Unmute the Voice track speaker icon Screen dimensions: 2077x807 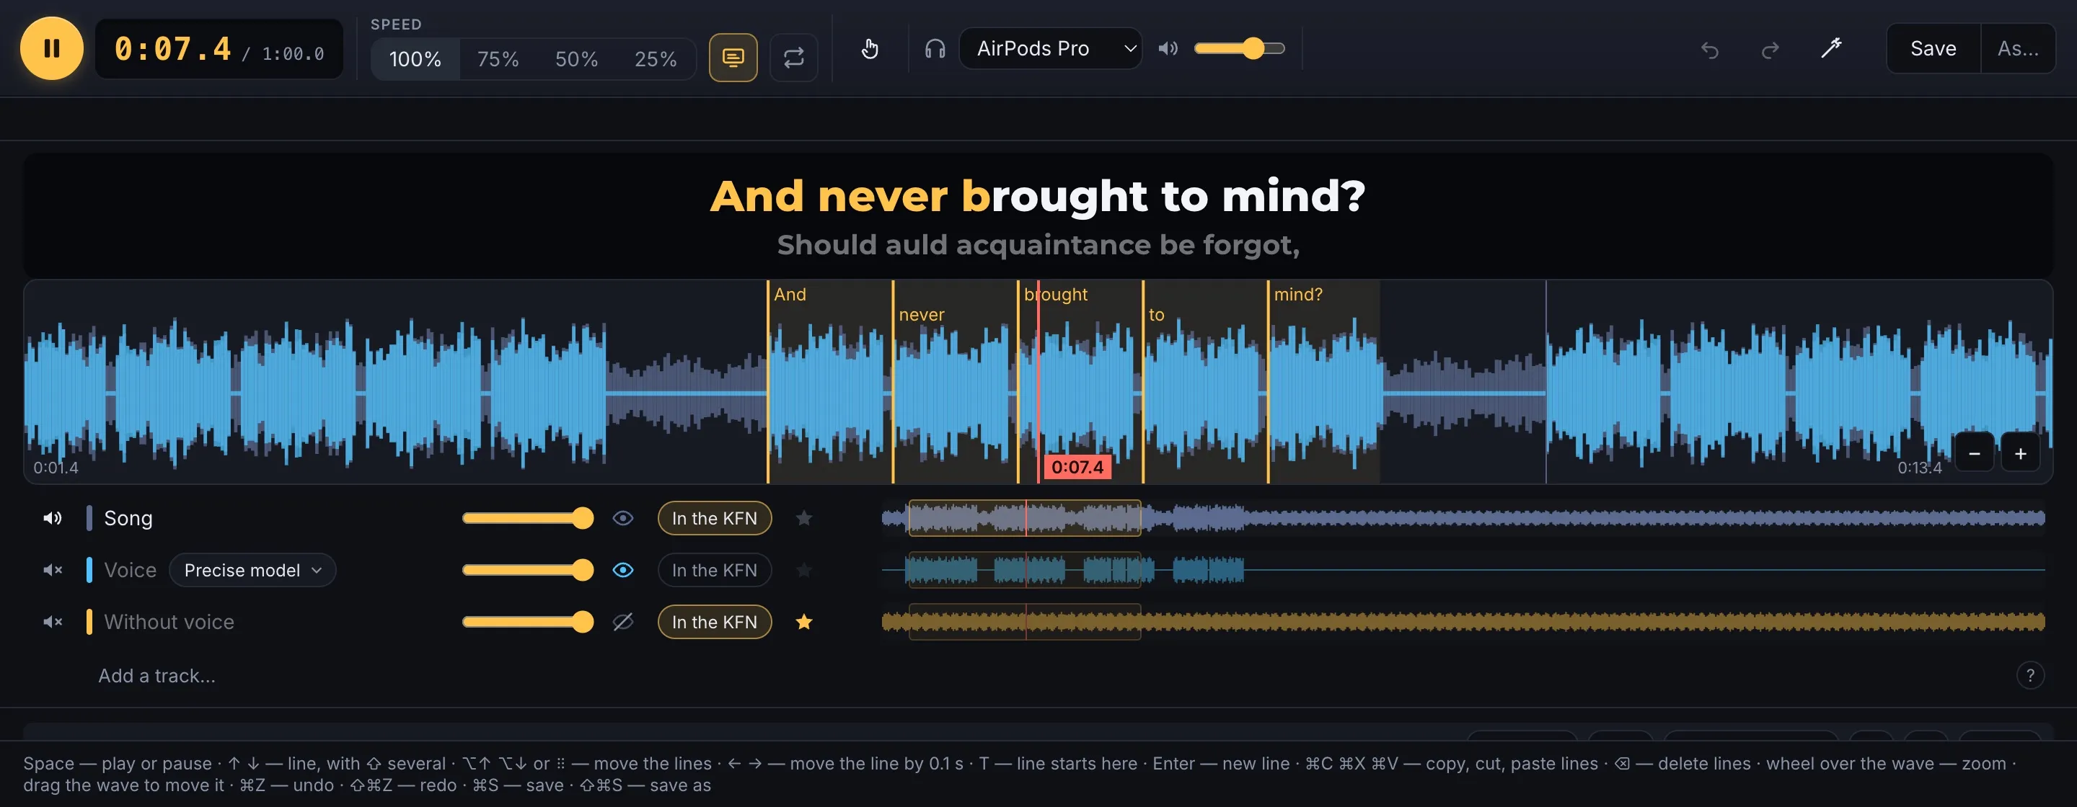pyautogui.click(x=53, y=570)
